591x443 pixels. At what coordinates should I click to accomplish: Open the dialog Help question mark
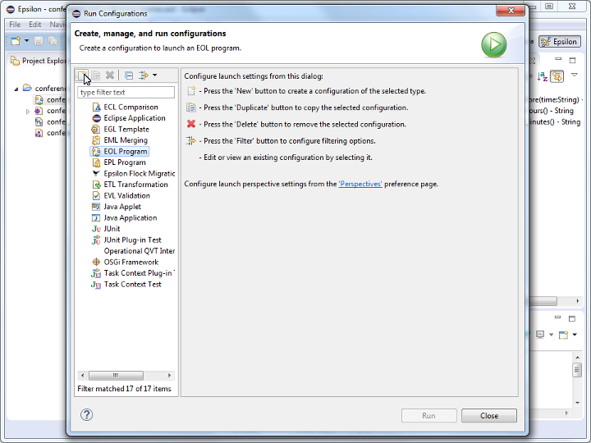[86, 415]
